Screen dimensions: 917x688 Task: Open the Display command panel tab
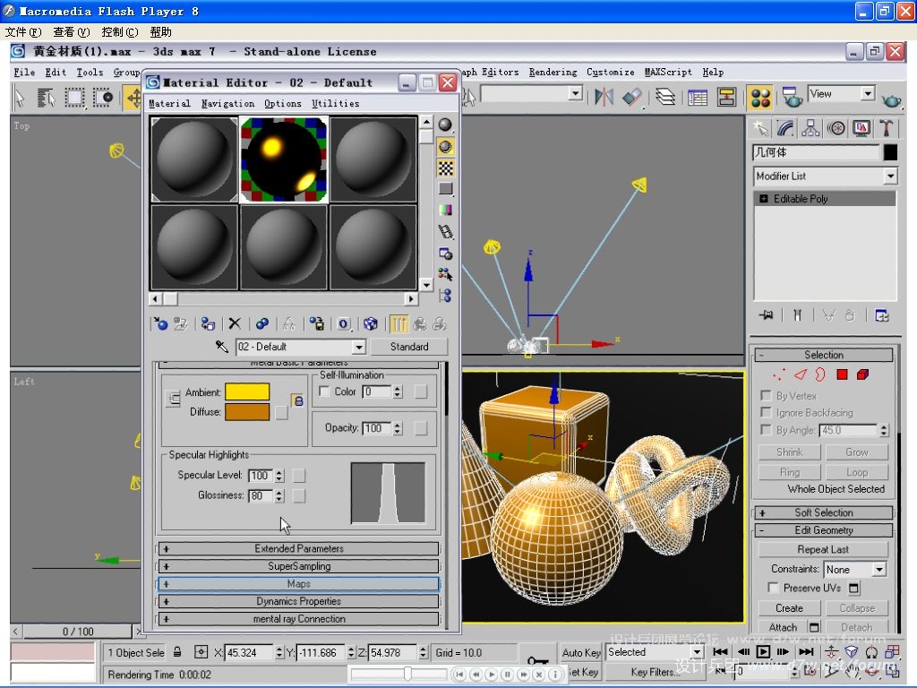tap(861, 128)
